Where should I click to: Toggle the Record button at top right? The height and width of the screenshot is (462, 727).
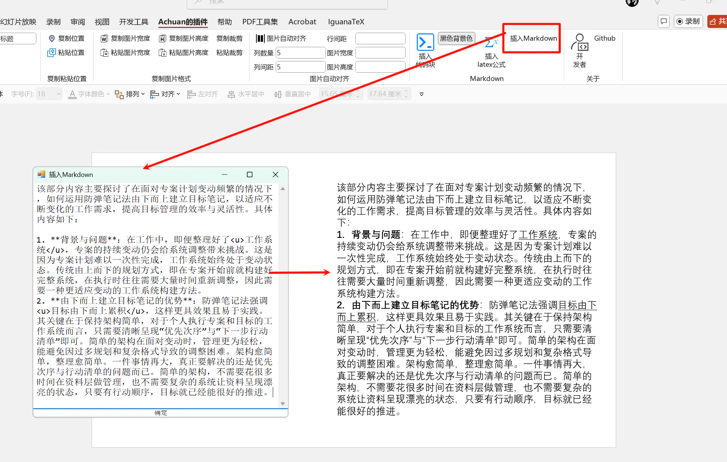tap(688, 21)
